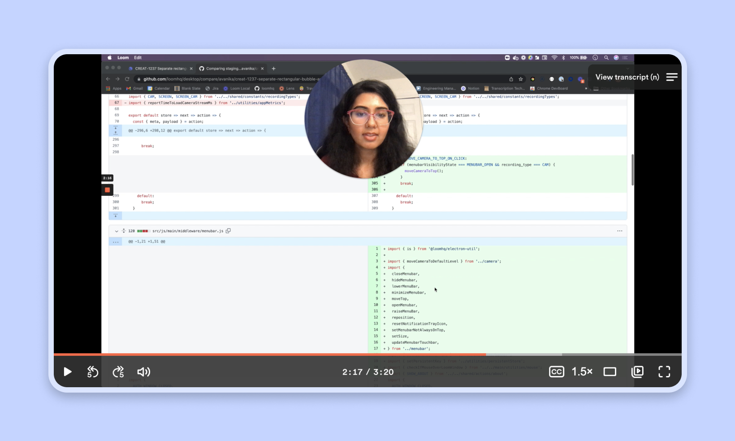Click the presenter webcam bubble

pos(363,119)
